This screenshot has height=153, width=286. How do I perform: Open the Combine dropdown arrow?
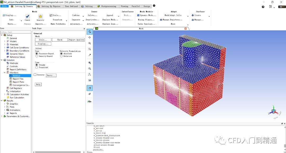coord(83,16)
